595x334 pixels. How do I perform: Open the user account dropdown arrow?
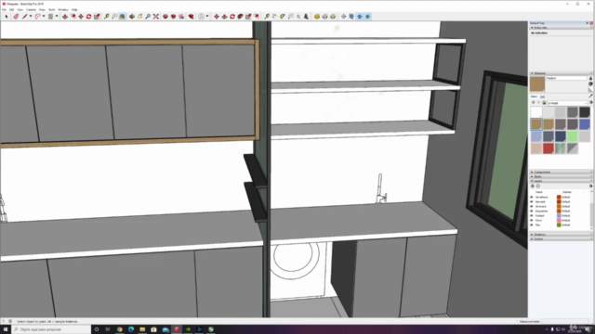click(x=207, y=17)
